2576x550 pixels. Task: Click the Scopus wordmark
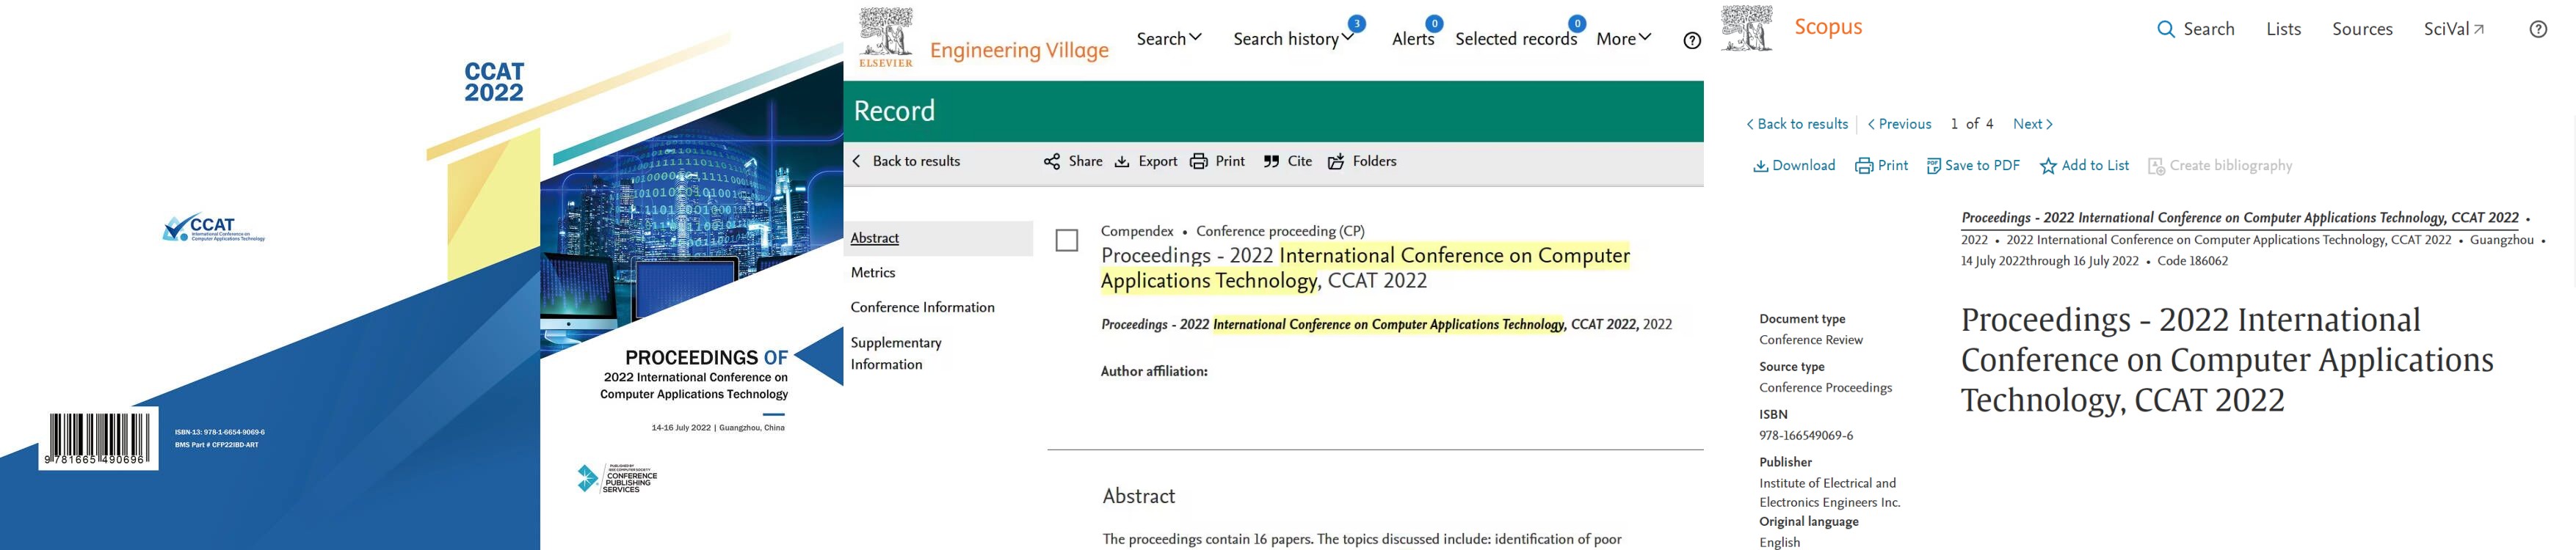tap(1828, 27)
